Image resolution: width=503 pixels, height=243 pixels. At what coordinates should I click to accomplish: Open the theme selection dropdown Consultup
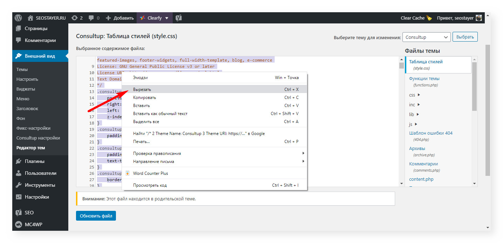(426, 37)
